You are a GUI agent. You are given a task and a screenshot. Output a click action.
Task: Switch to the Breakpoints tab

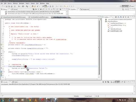click(x=85, y=9)
